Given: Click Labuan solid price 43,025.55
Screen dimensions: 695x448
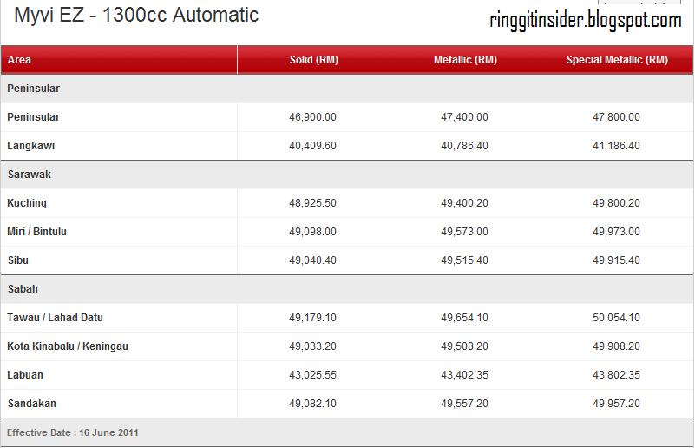Looking at the screenshot, I should (x=312, y=375).
